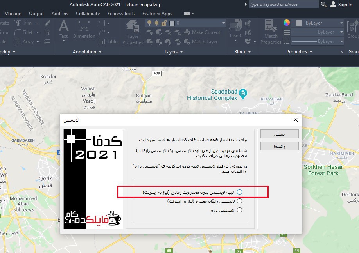
Task: Click the Thaw All Layers icon
Action: point(168,42)
